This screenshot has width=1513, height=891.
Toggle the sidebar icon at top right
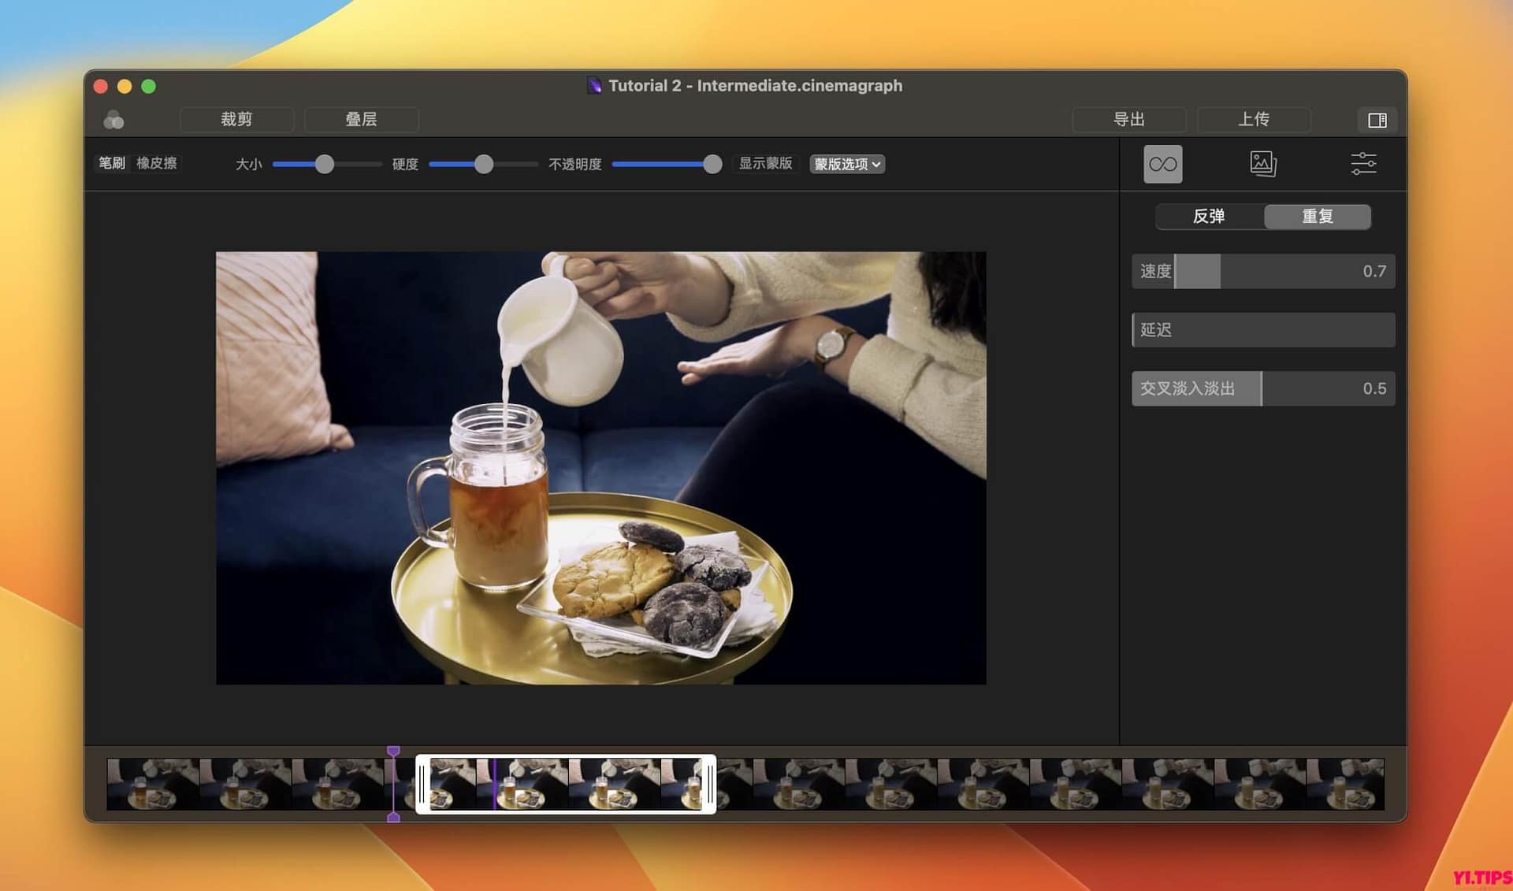(1377, 120)
